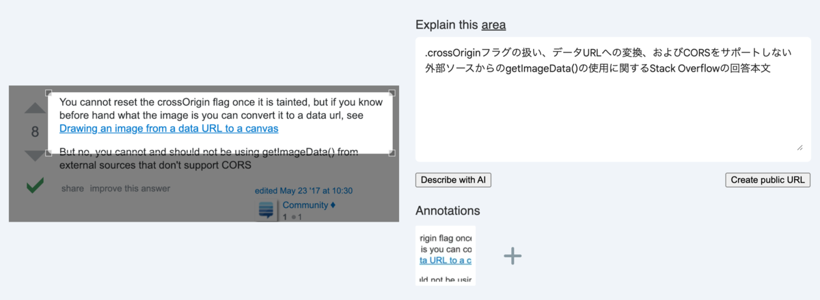The image size is (820, 300).
Task: Click the bottom-right selection corner handle
Action: [392, 153]
